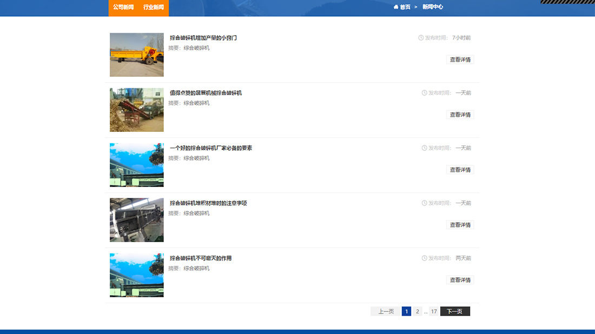Click the thumbnail for 值得点赞的晨展机械综合破碎机
Viewport: 595px width, 334px height.
click(x=136, y=110)
